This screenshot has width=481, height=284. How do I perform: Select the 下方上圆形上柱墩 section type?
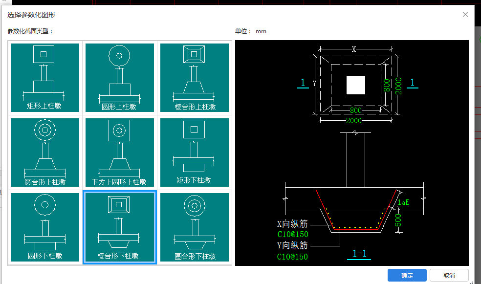[120, 153]
